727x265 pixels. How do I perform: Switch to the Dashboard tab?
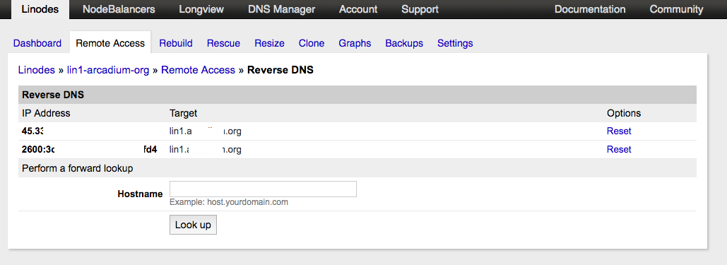[x=37, y=43]
